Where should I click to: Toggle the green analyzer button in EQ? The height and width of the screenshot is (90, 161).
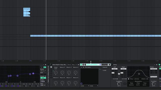[45, 67]
